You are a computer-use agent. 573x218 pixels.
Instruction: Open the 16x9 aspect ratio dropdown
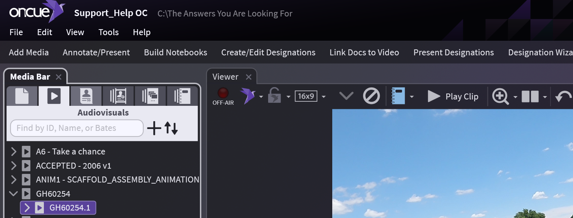(x=324, y=97)
